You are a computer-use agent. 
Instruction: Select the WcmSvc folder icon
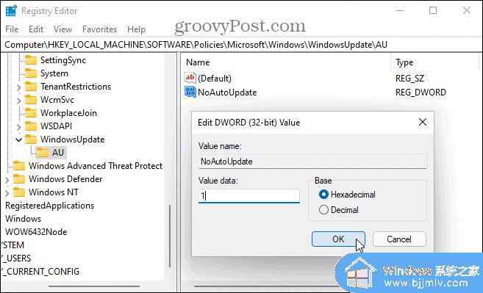point(31,100)
